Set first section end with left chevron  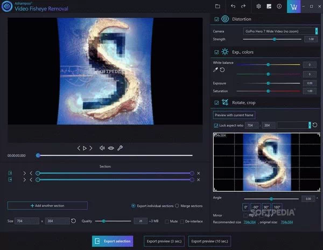tap(31, 173)
